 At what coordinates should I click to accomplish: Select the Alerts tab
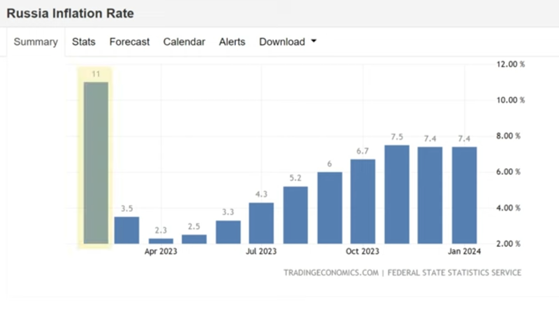[x=232, y=42]
